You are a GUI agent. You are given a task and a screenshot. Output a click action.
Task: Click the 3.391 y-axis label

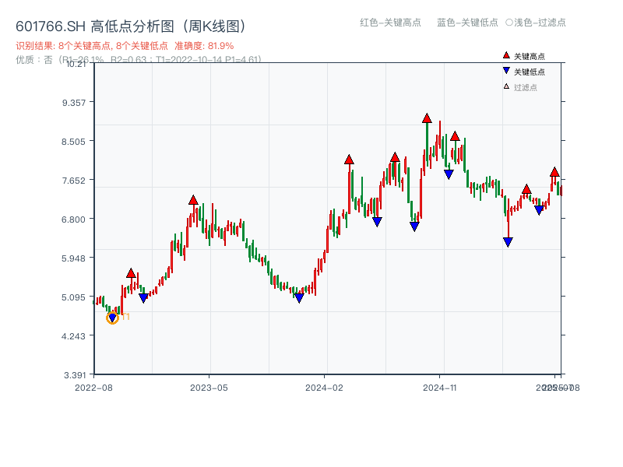pos(75,375)
